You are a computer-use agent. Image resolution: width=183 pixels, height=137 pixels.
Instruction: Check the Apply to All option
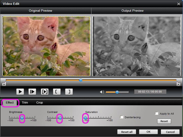157,113
